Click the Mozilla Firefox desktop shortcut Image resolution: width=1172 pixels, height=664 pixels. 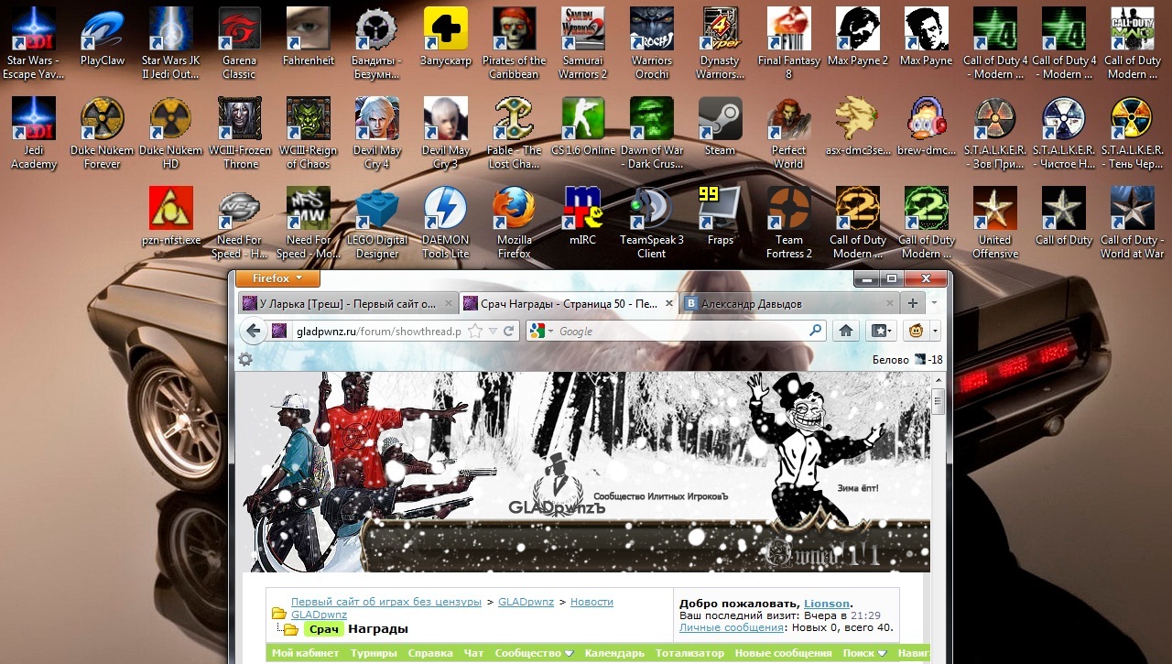(515, 223)
